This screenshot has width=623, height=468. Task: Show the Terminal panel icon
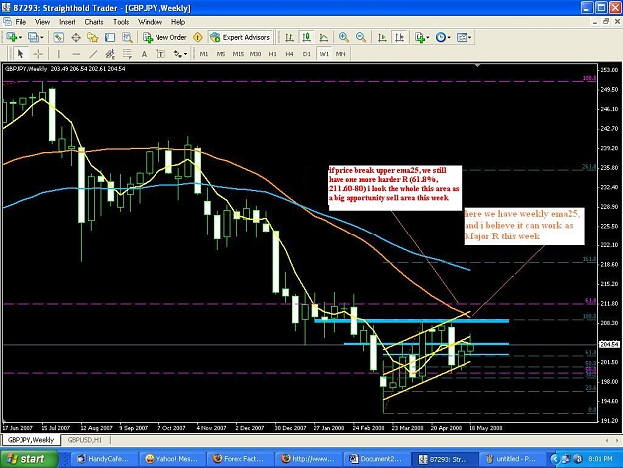tap(110, 37)
